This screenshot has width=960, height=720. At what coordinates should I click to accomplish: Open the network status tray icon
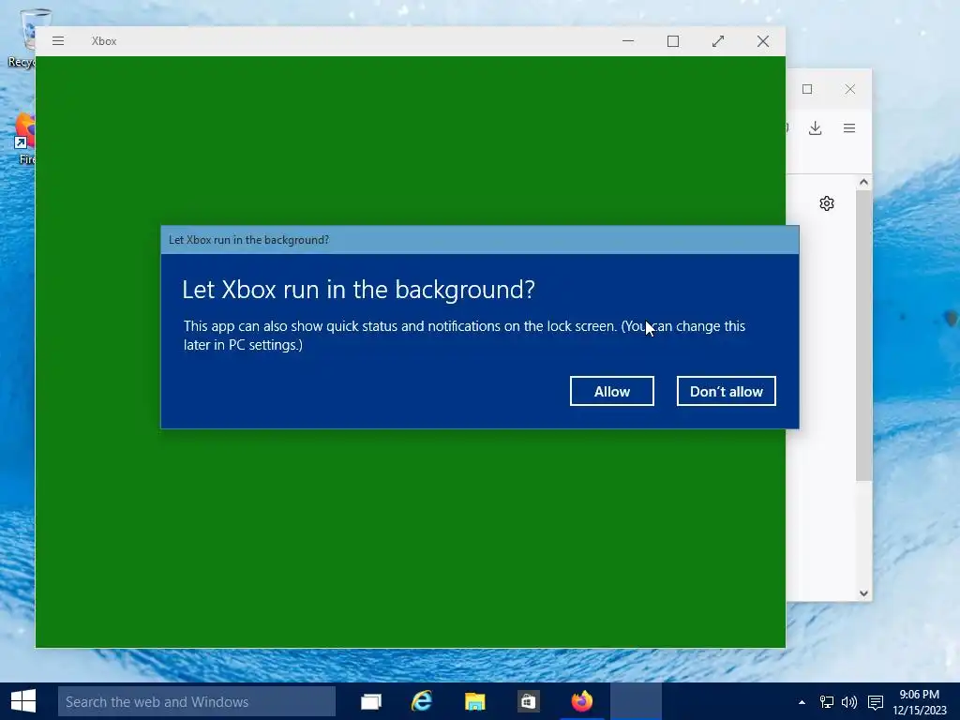[827, 702]
